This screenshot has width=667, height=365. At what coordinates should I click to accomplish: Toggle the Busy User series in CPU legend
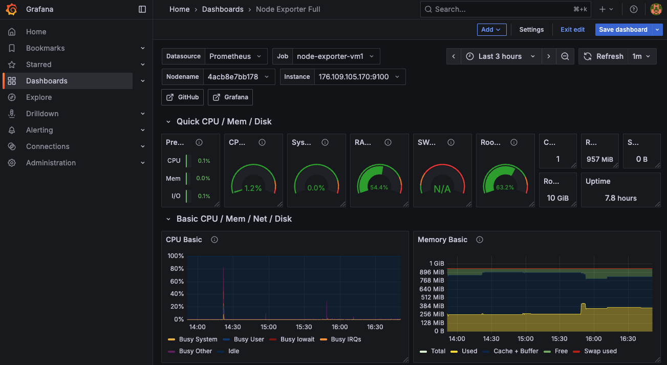249,339
